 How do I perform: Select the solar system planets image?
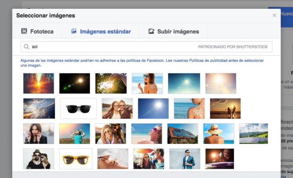220,159
